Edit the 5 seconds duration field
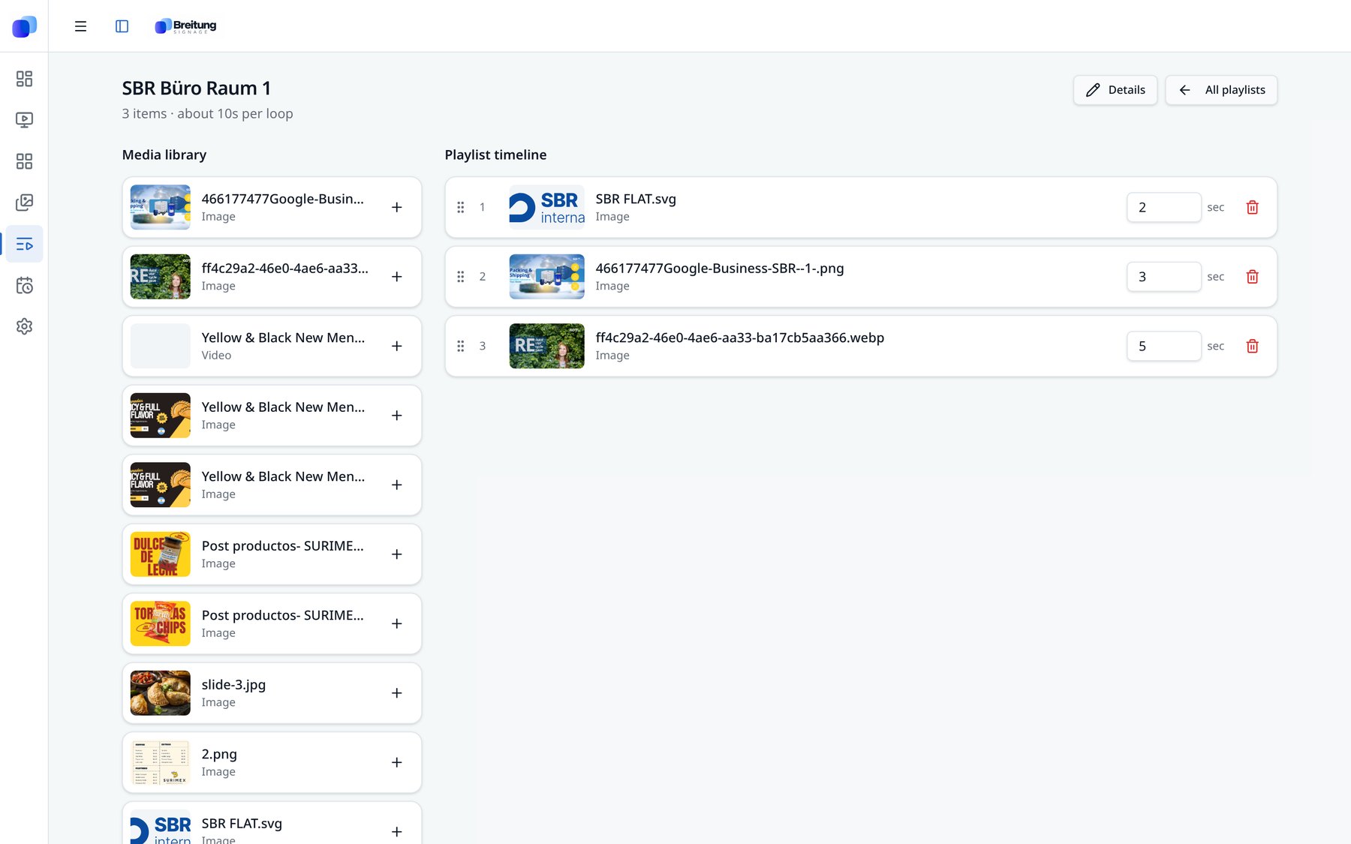Image resolution: width=1351 pixels, height=844 pixels. (1163, 346)
